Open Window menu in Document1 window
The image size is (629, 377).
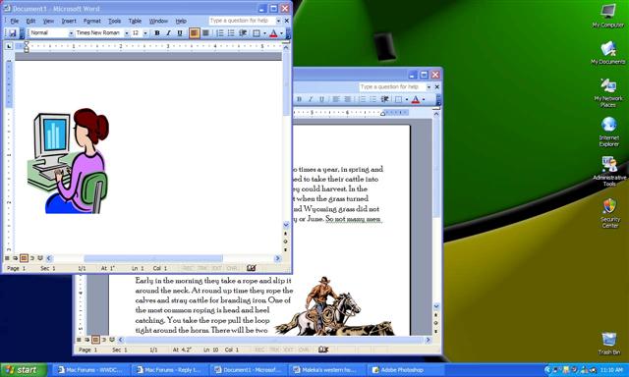click(x=158, y=21)
